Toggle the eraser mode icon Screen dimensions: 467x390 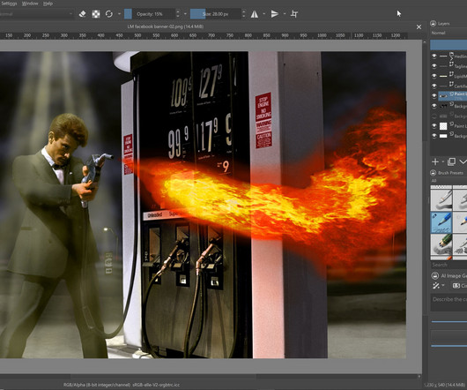(83, 14)
